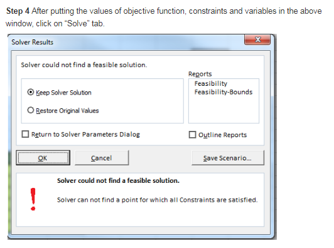Click the bold feasible solution message
Viewport: 334px width, 248px height.
118,180
